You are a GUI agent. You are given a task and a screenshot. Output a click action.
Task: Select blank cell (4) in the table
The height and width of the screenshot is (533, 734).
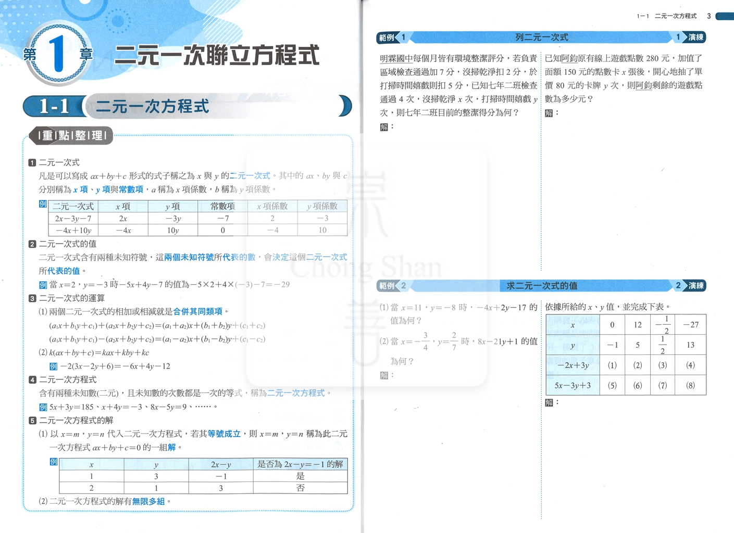click(690, 365)
